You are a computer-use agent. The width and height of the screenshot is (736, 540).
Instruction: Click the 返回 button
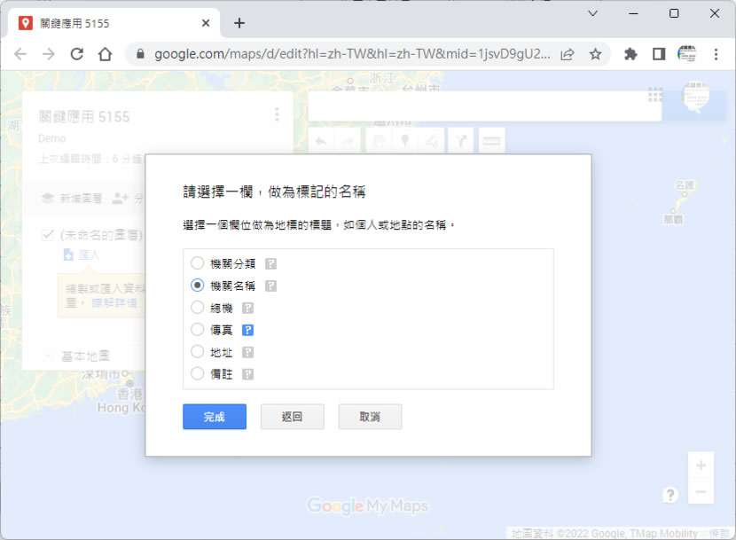tap(292, 417)
